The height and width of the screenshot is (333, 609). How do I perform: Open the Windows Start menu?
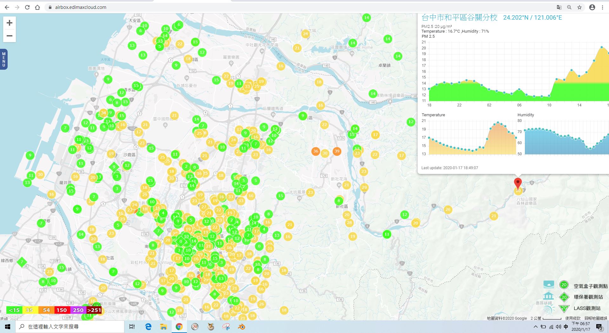coord(8,327)
